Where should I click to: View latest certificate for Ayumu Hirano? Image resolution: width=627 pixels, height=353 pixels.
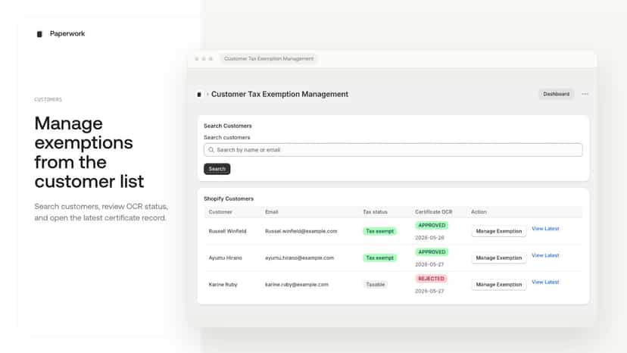click(545, 255)
